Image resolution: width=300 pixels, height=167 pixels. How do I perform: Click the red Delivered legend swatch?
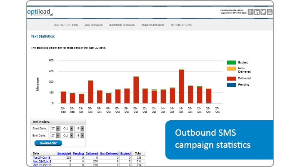coord(231,78)
